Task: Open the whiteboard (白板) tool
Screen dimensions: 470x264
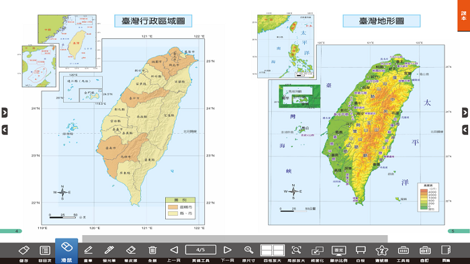Action: tap(361, 250)
